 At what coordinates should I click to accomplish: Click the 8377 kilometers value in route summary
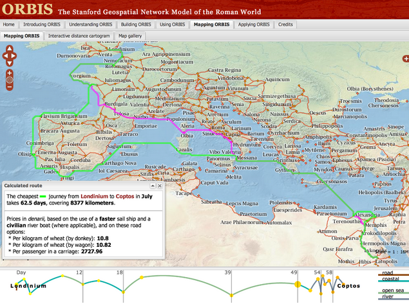[92, 203]
